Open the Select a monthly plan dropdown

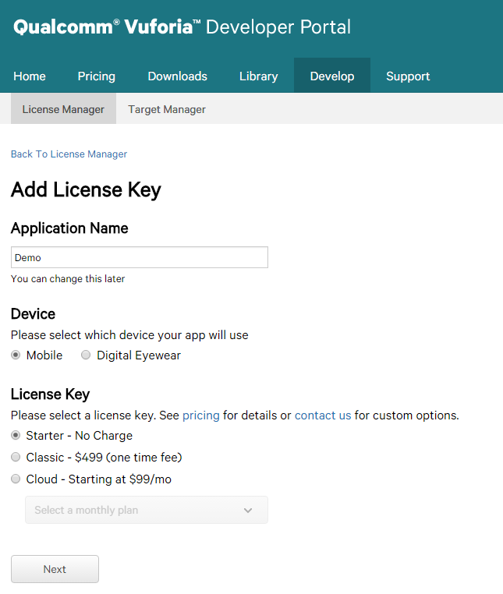[x=147, y=510]
